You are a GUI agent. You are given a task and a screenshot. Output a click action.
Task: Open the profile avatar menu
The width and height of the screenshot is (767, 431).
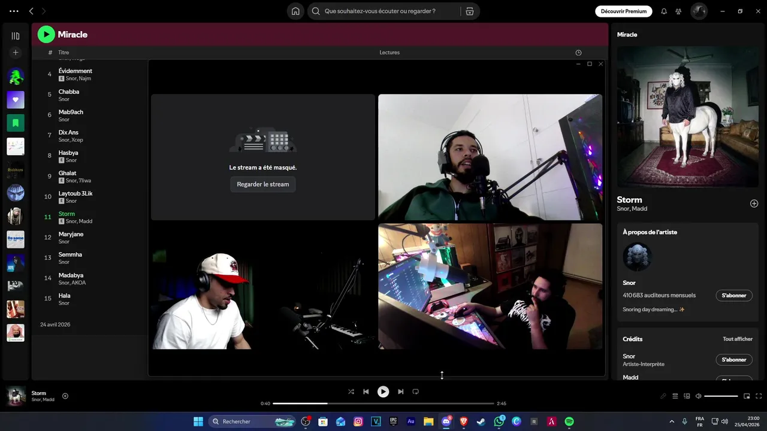699,11
